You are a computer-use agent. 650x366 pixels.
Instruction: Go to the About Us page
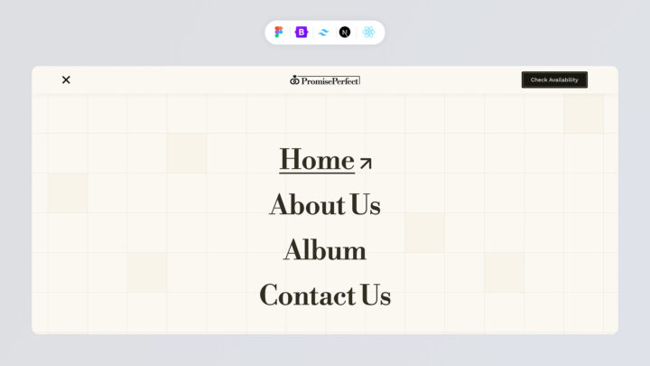tap(325, 205)
